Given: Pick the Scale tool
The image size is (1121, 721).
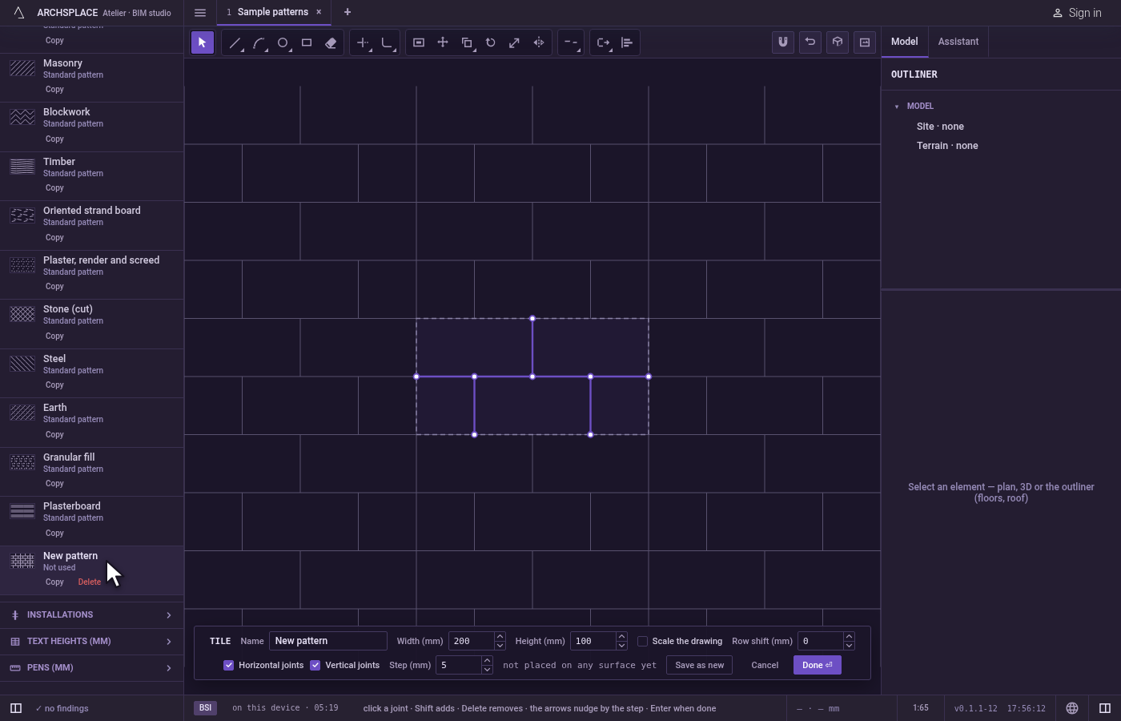Looking at the screenshot, I should point(515,42).
